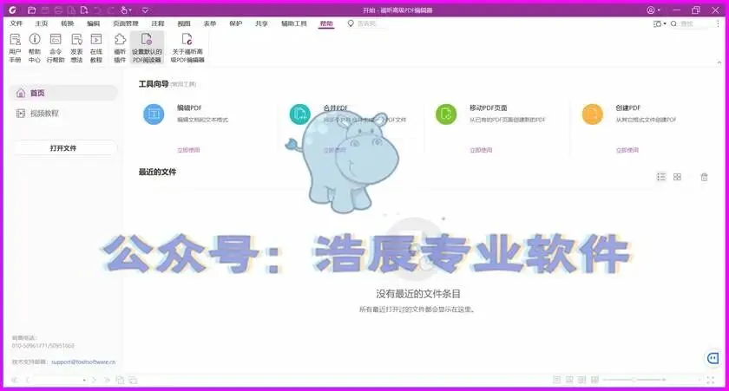Switch to the 页面管理 tab

pos(126,23)
